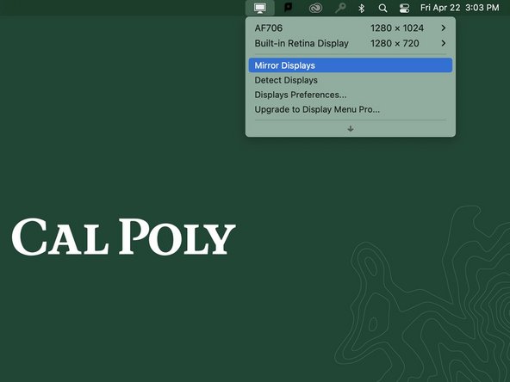Click the key icon in menu bar
Viewport: 510px width, 382px height.
click(340, 8)
